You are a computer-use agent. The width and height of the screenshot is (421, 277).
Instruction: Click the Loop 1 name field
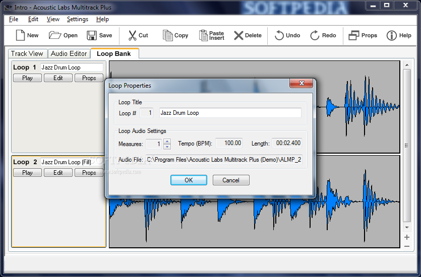(72, 67)
